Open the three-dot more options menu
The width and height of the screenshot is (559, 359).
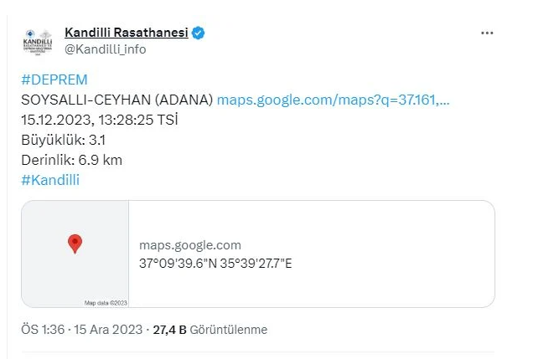[487, 33]
